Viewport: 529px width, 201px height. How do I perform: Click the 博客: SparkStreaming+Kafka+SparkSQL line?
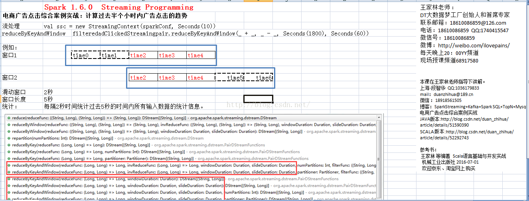[473, 107]
